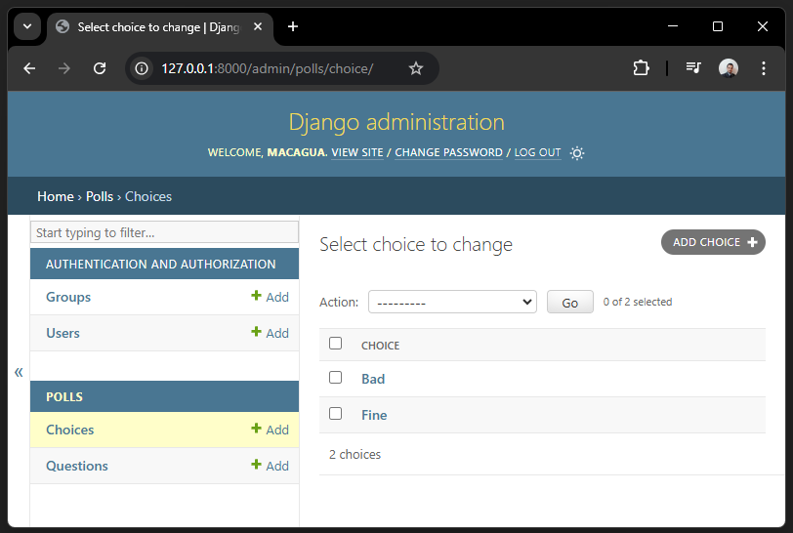Reload the current admin page
The height and width of the screenshot is (533, 793).
coord(100,68)
